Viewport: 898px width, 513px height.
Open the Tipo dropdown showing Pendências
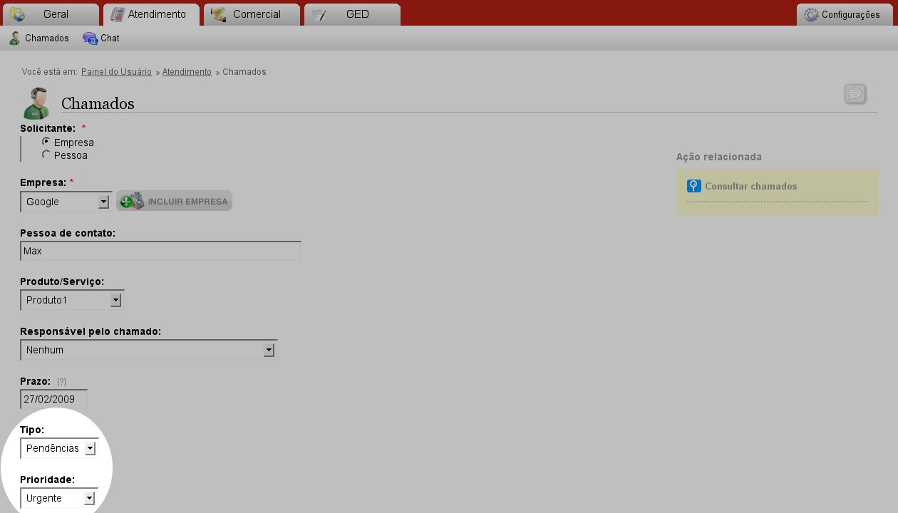click(59, 448)
